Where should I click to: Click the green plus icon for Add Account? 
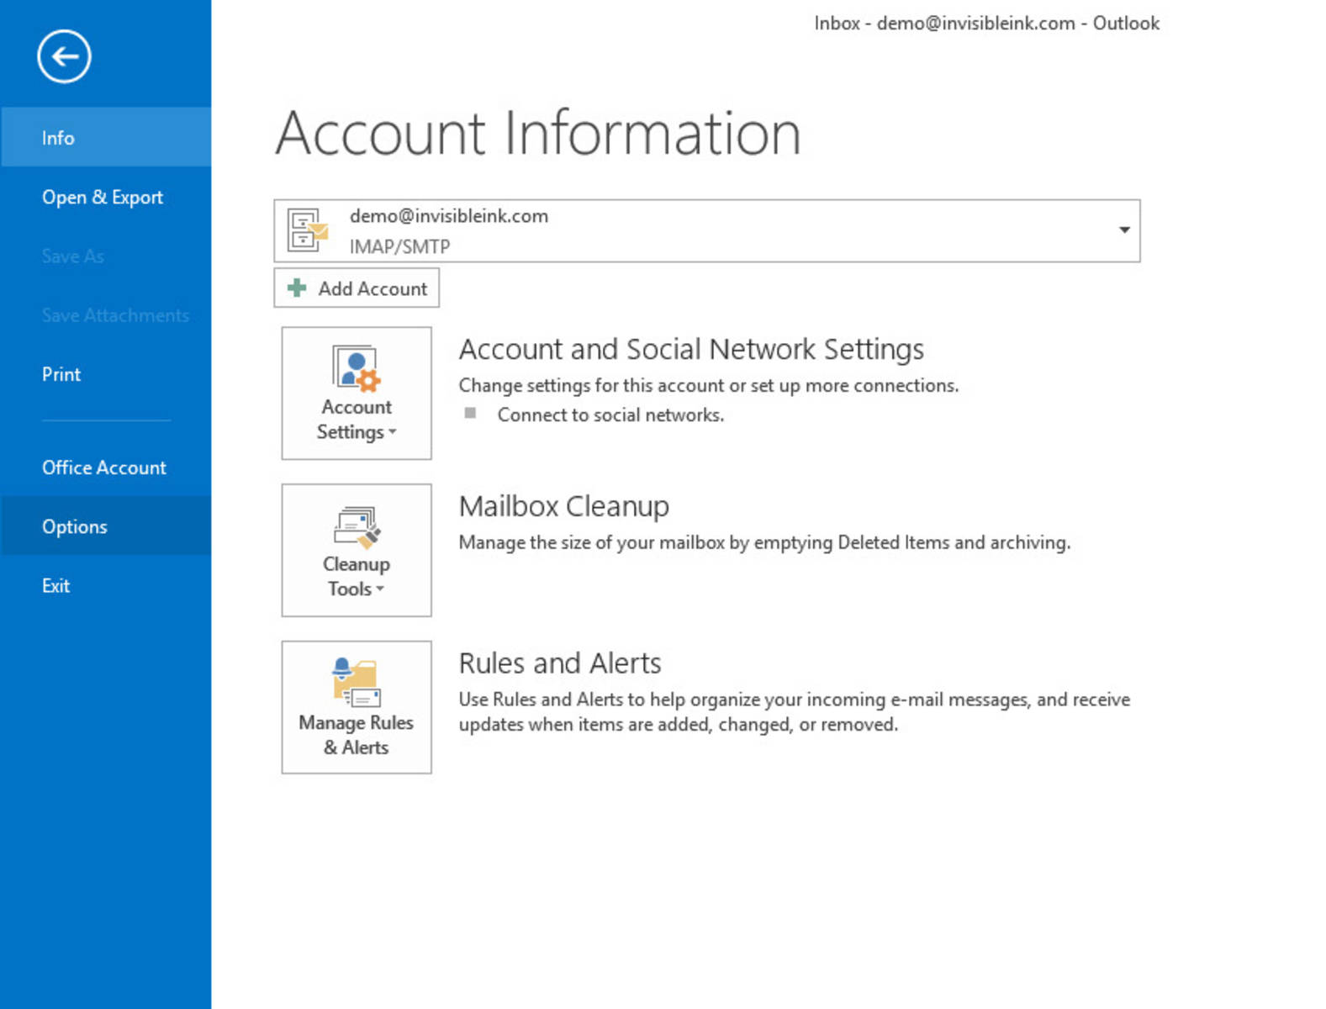(297, 288)
